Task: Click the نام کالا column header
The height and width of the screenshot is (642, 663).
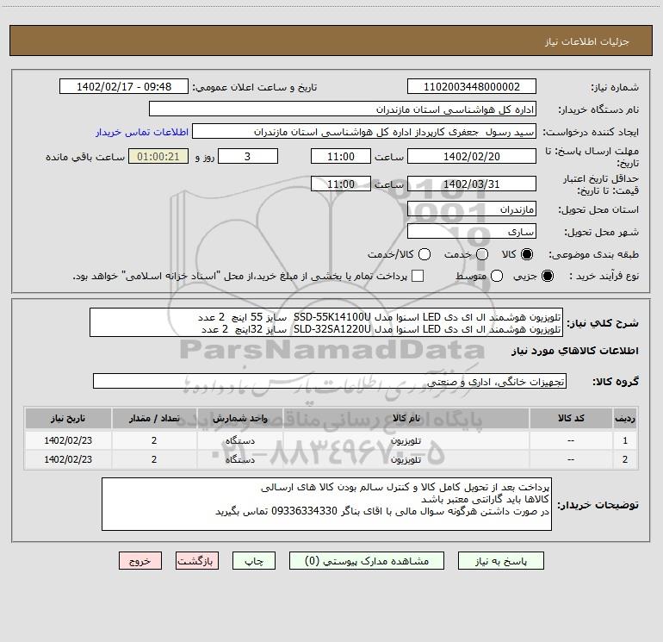Action: (x=406, y=419)
